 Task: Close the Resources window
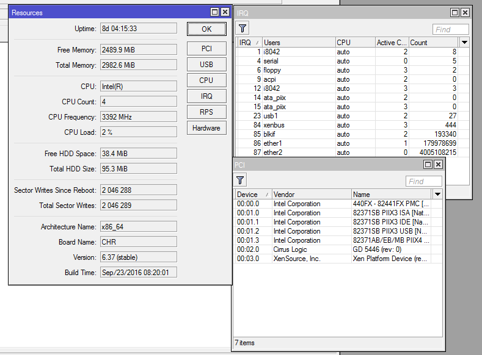click(225, 12)
